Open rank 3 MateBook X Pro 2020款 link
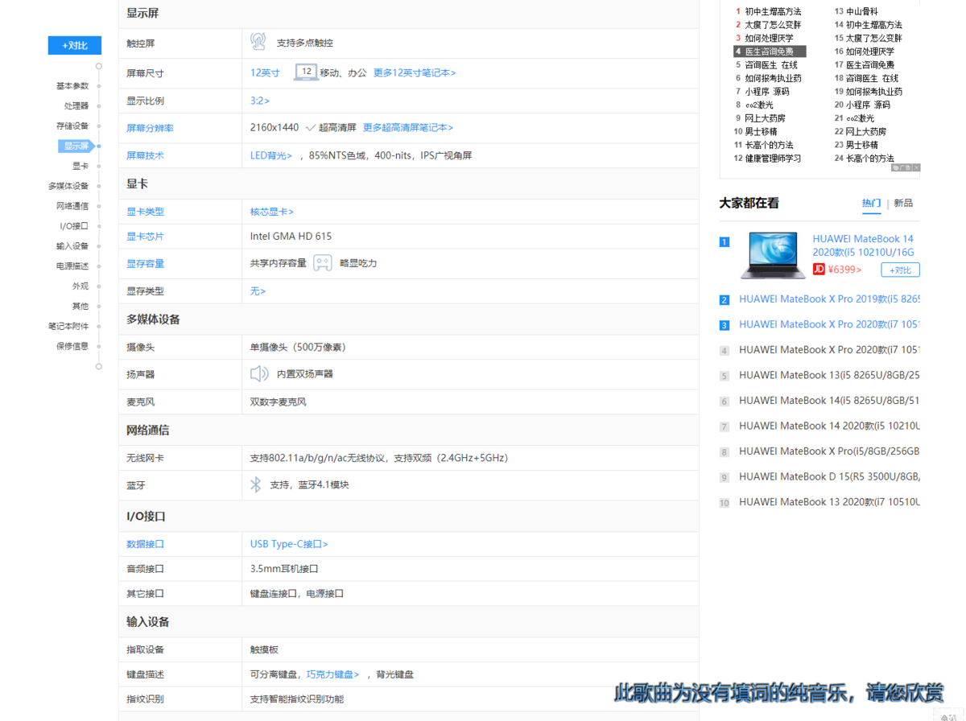Screen dimensions: 966x721 click(x=829, y=324)
